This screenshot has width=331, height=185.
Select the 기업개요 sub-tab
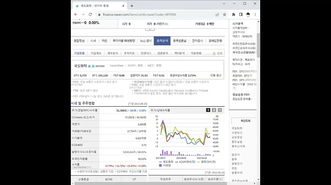point(96,54)
